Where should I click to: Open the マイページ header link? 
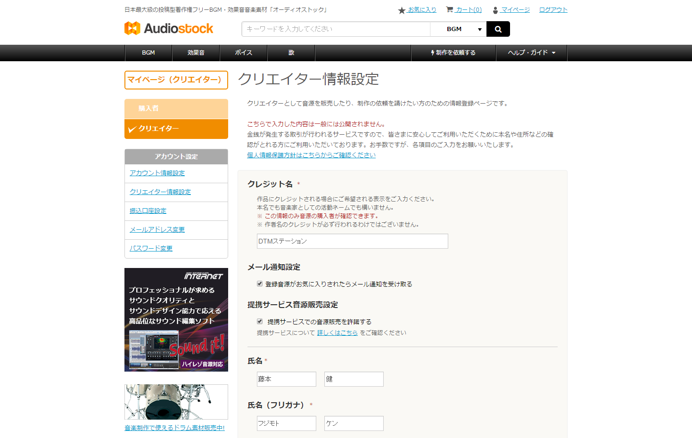(x=515, y=9)
